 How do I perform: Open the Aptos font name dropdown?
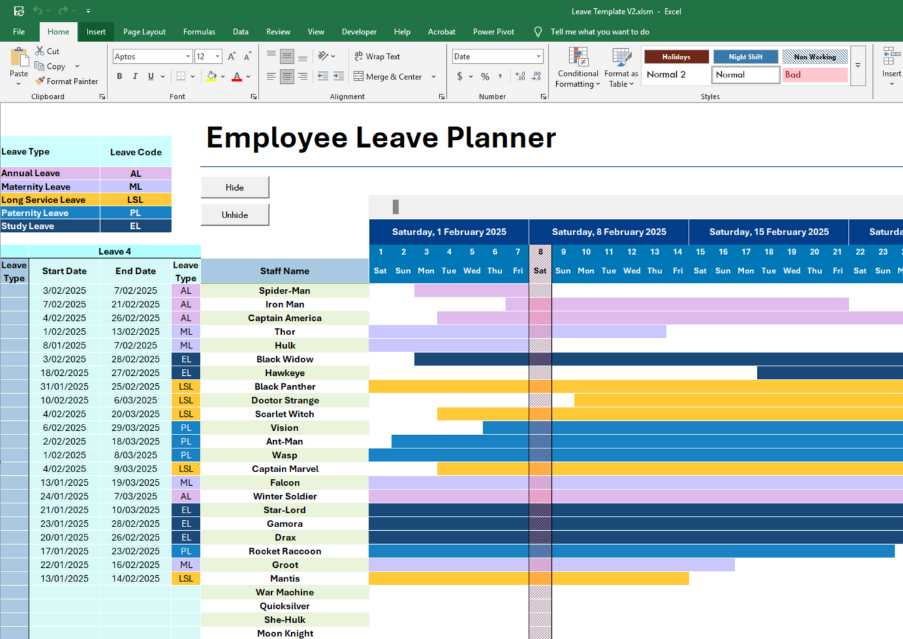click(187, 56)
